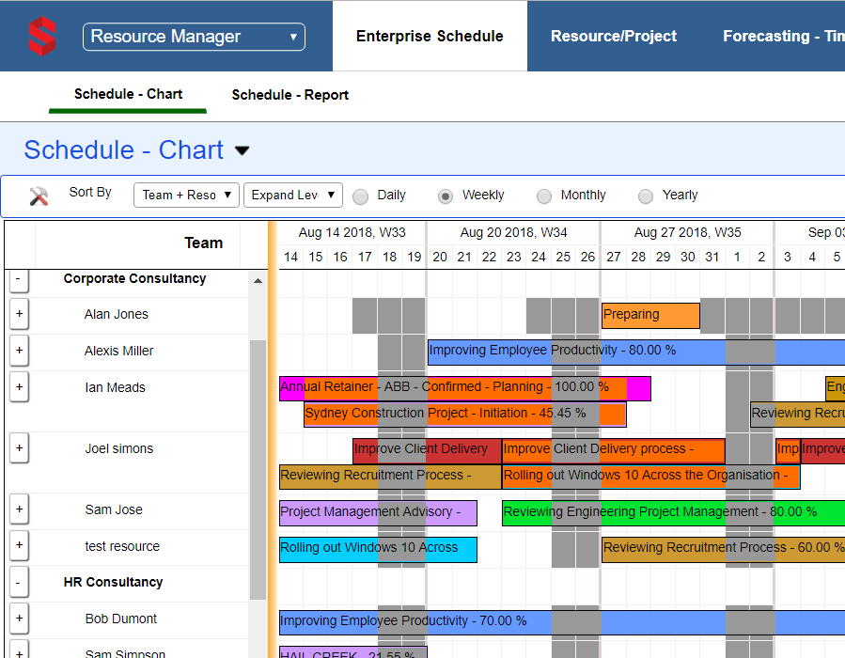The image size is (845, 658).
Task: Click the red S company logo
Action: click(41, 36)
